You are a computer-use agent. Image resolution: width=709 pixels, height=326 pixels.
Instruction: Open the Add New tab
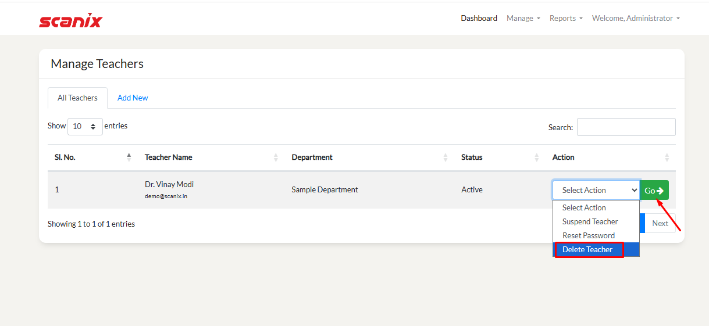pos(133,98)
